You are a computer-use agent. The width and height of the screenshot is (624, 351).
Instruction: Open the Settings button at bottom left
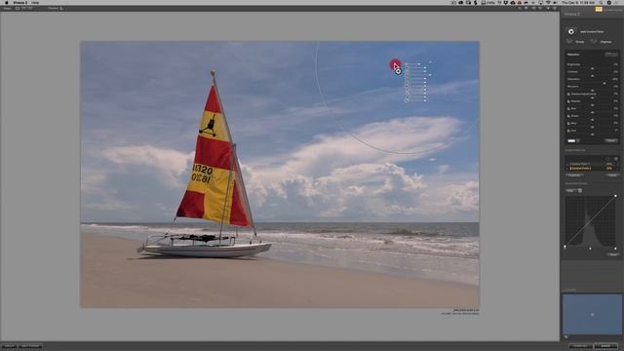(30, 346)
